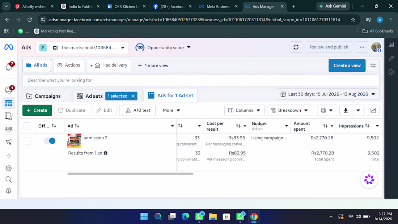
Task: Click the search box 'Describe what you're looking for'
Action: pos(201,80)
